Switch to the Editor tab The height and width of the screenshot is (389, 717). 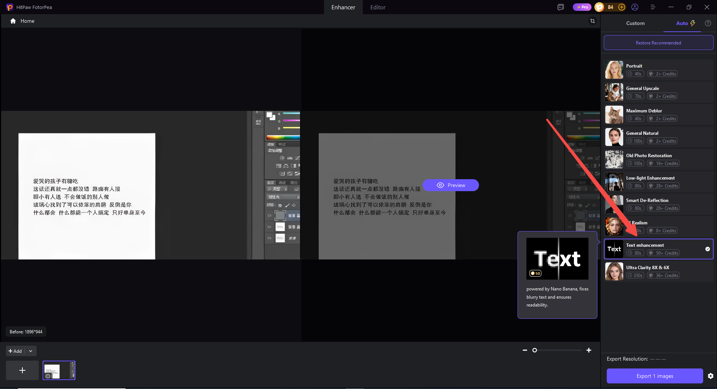378,7
